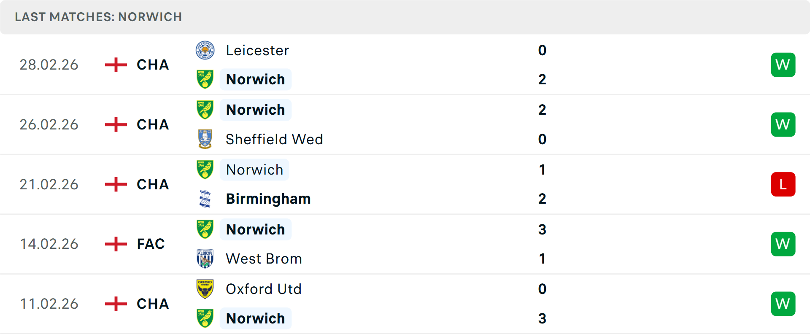Open the Birmingham team link

tap(268, 199)
